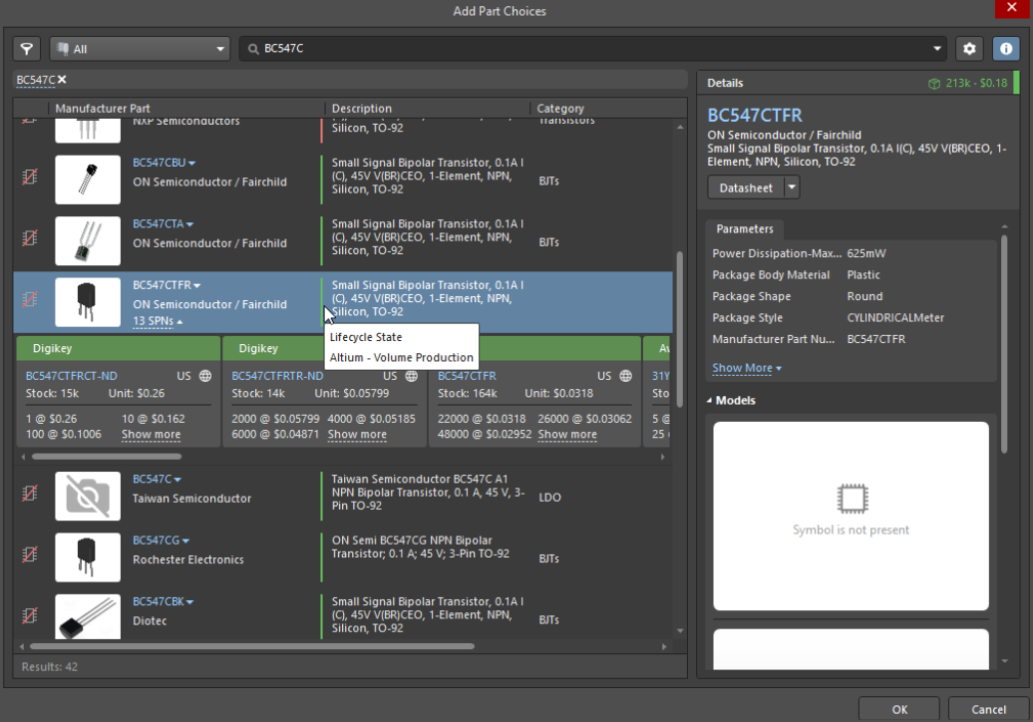
Task: Select the BC547CG part thumbnail
Action: (88, 557)
